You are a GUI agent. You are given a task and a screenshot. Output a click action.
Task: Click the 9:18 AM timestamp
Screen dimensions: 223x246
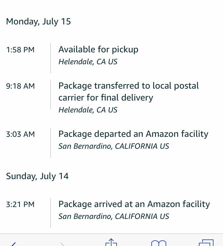20,86
